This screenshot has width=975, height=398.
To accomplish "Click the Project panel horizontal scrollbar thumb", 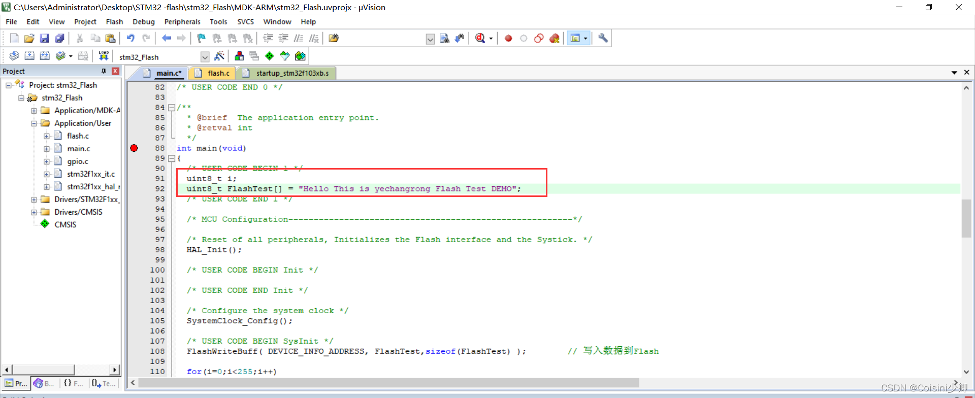I will click(x=43, y=370).
